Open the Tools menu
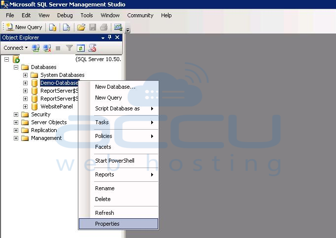Image resolution: width=336 pixels, height=238 pixels. (x=87, y=15)
